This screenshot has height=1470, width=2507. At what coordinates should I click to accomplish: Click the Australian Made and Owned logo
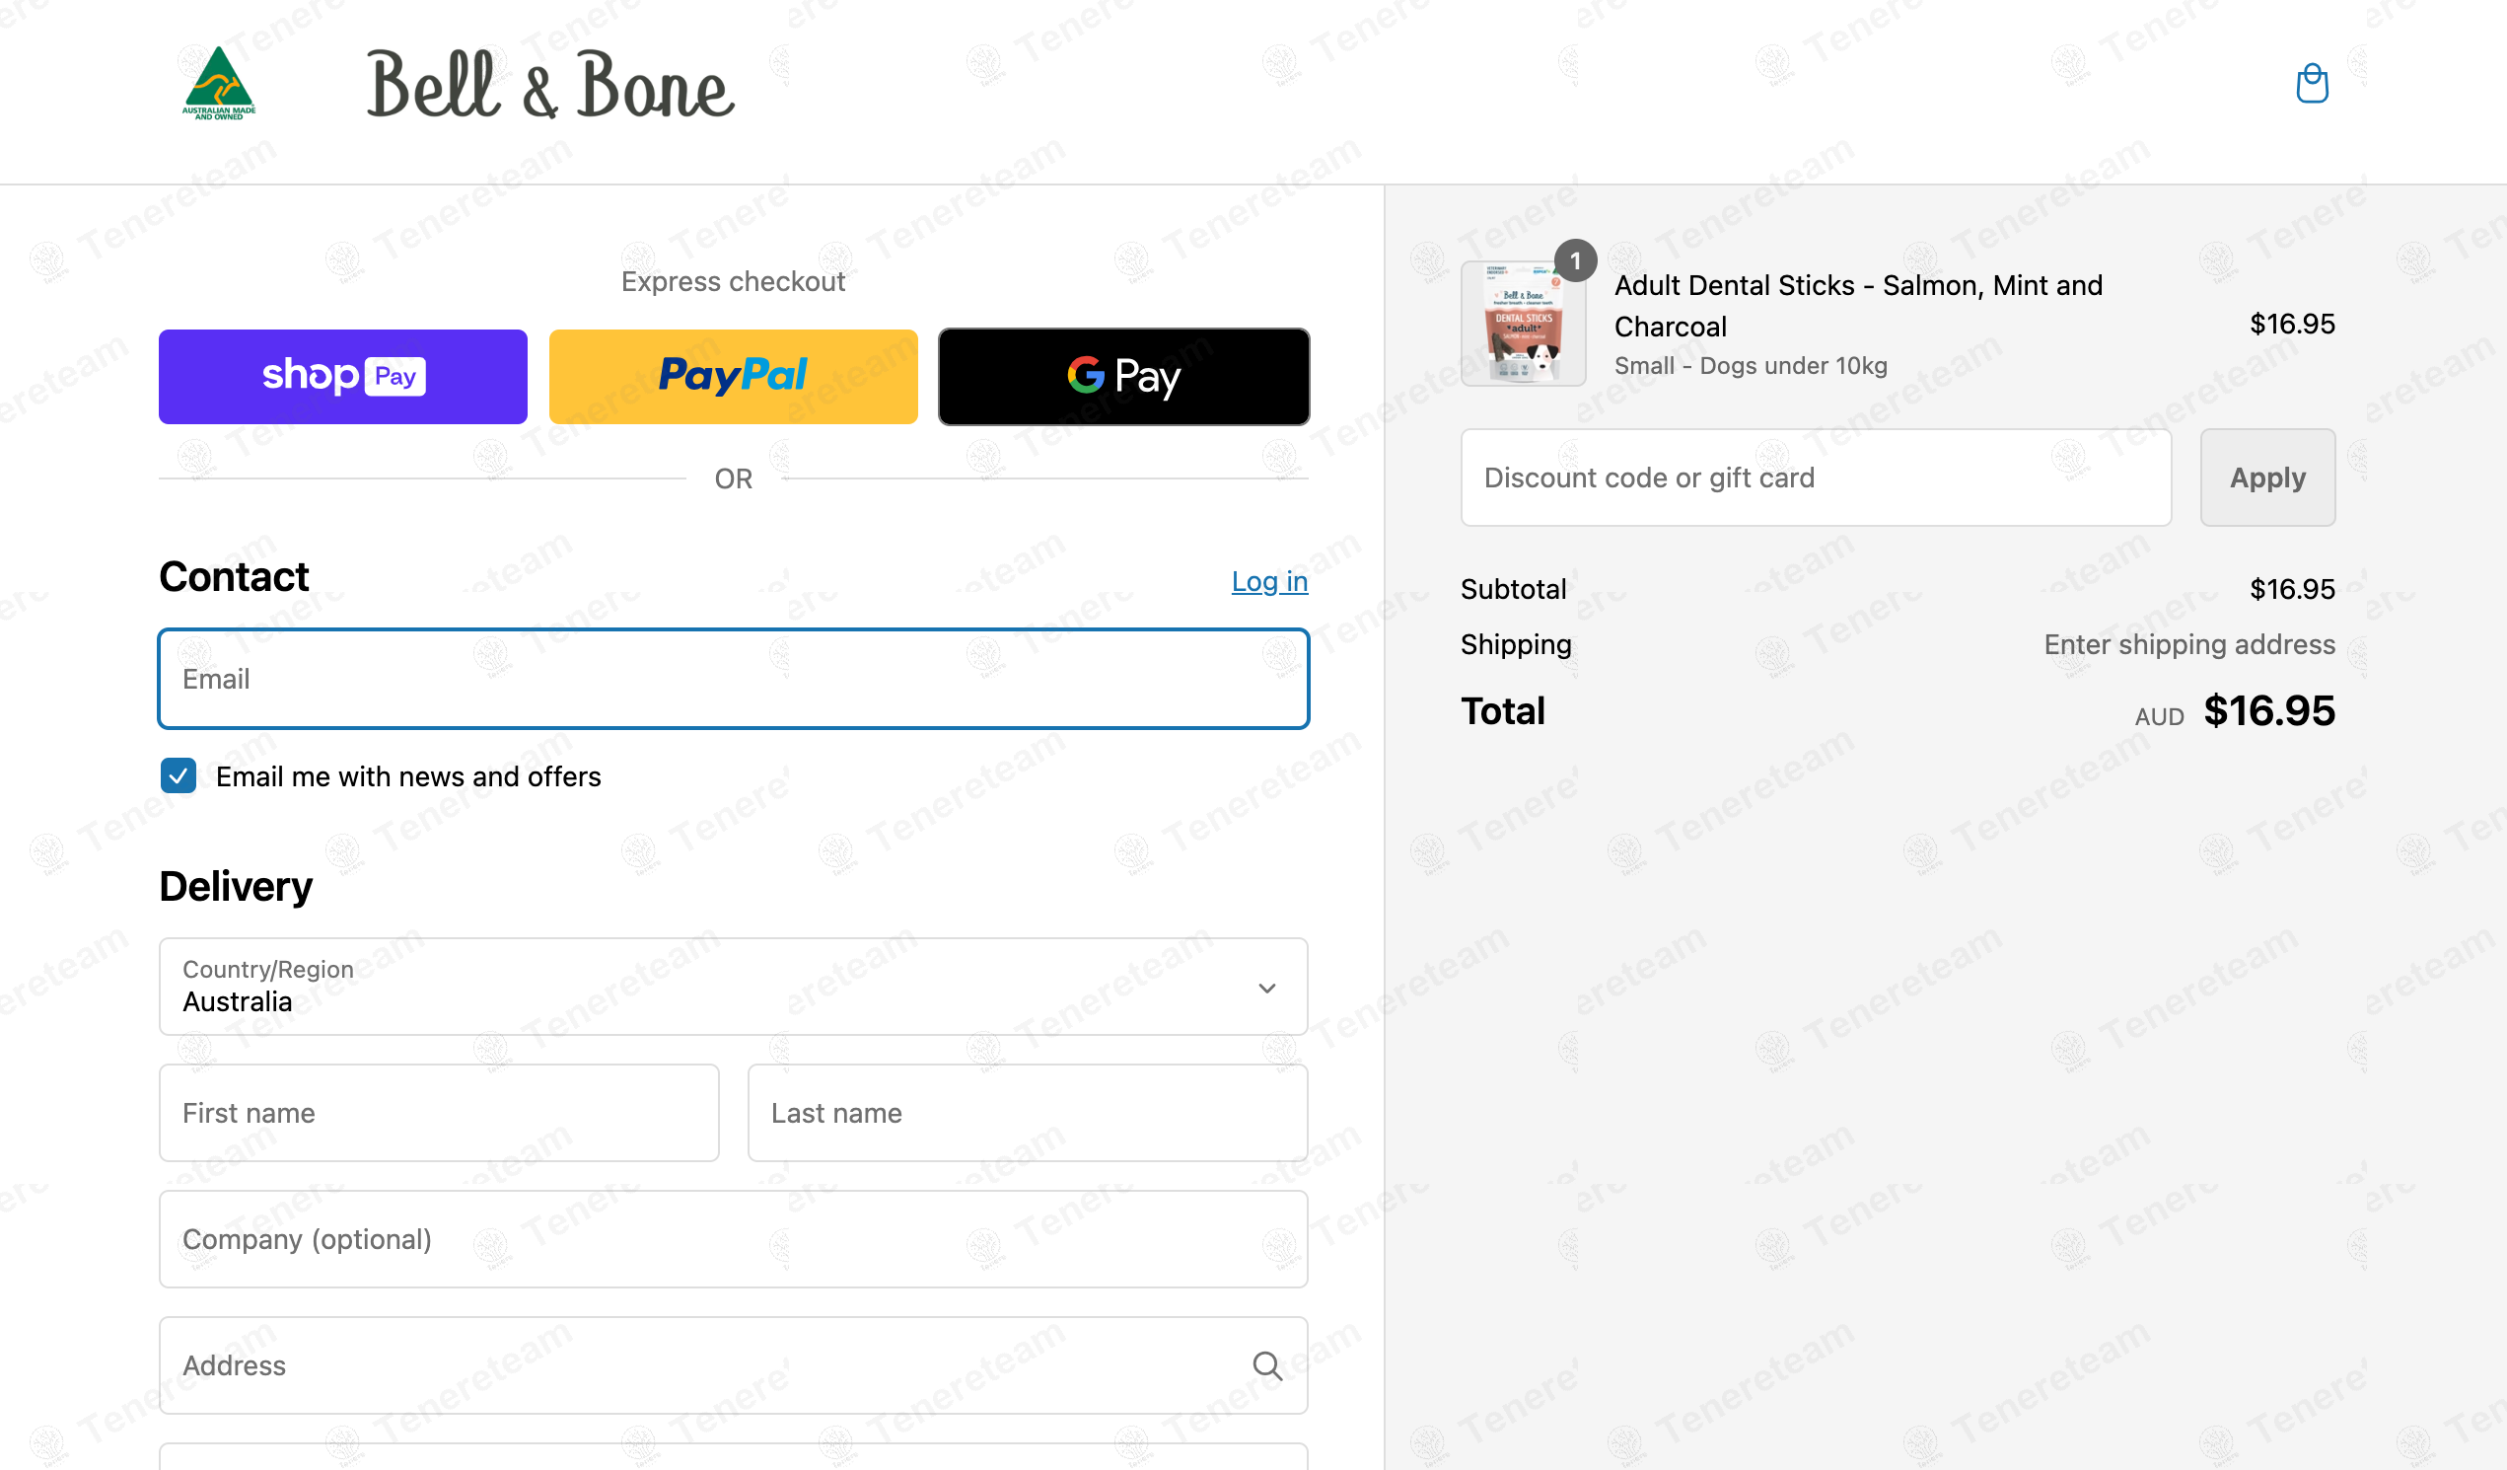click(x=219, y=84)
